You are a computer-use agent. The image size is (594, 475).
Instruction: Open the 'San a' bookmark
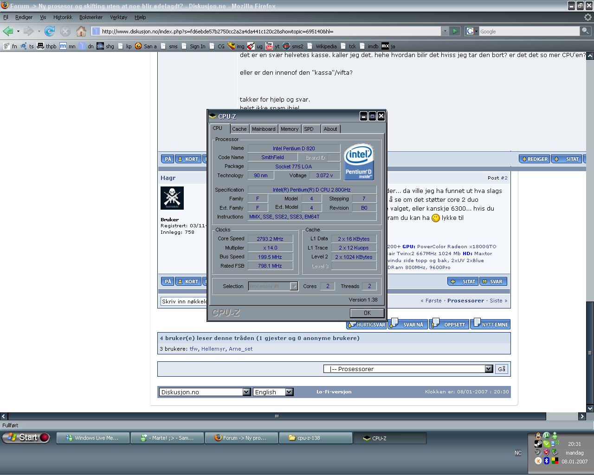click(x=146, y=46)
